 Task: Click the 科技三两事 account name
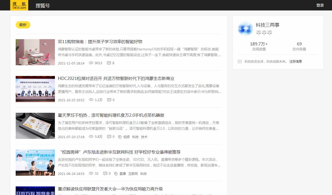(x=268, y=25)
